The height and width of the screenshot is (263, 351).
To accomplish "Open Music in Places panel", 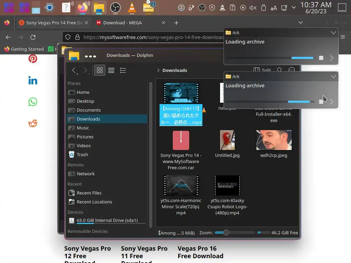I will [x=107, y=128].
